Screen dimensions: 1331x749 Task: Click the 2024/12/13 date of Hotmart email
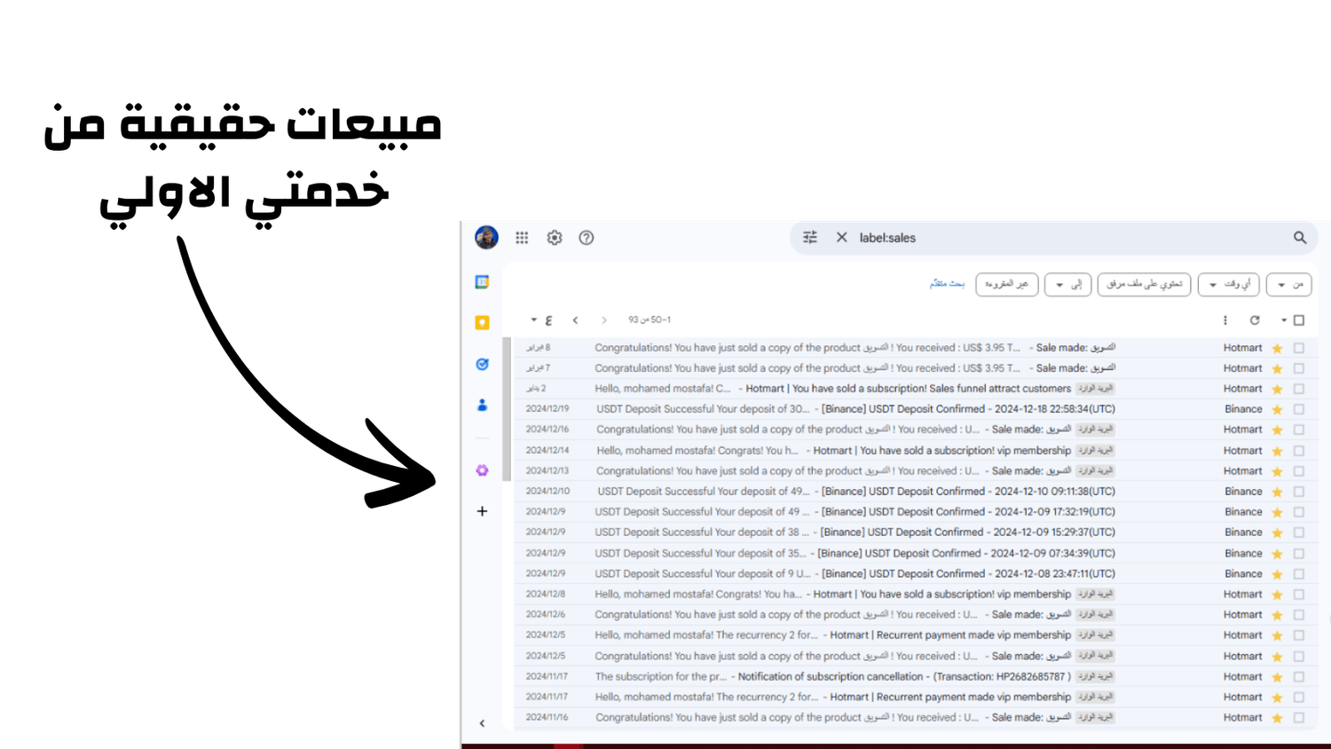coord(547,471)
